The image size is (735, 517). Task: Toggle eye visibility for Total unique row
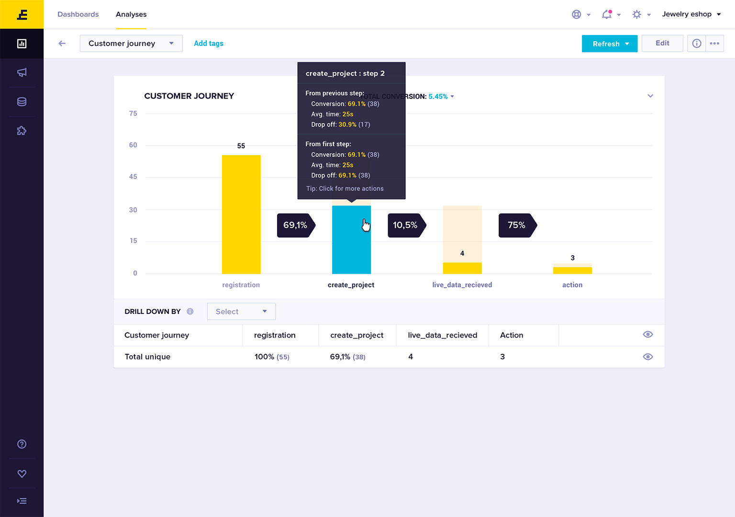(x=648, y=357)
